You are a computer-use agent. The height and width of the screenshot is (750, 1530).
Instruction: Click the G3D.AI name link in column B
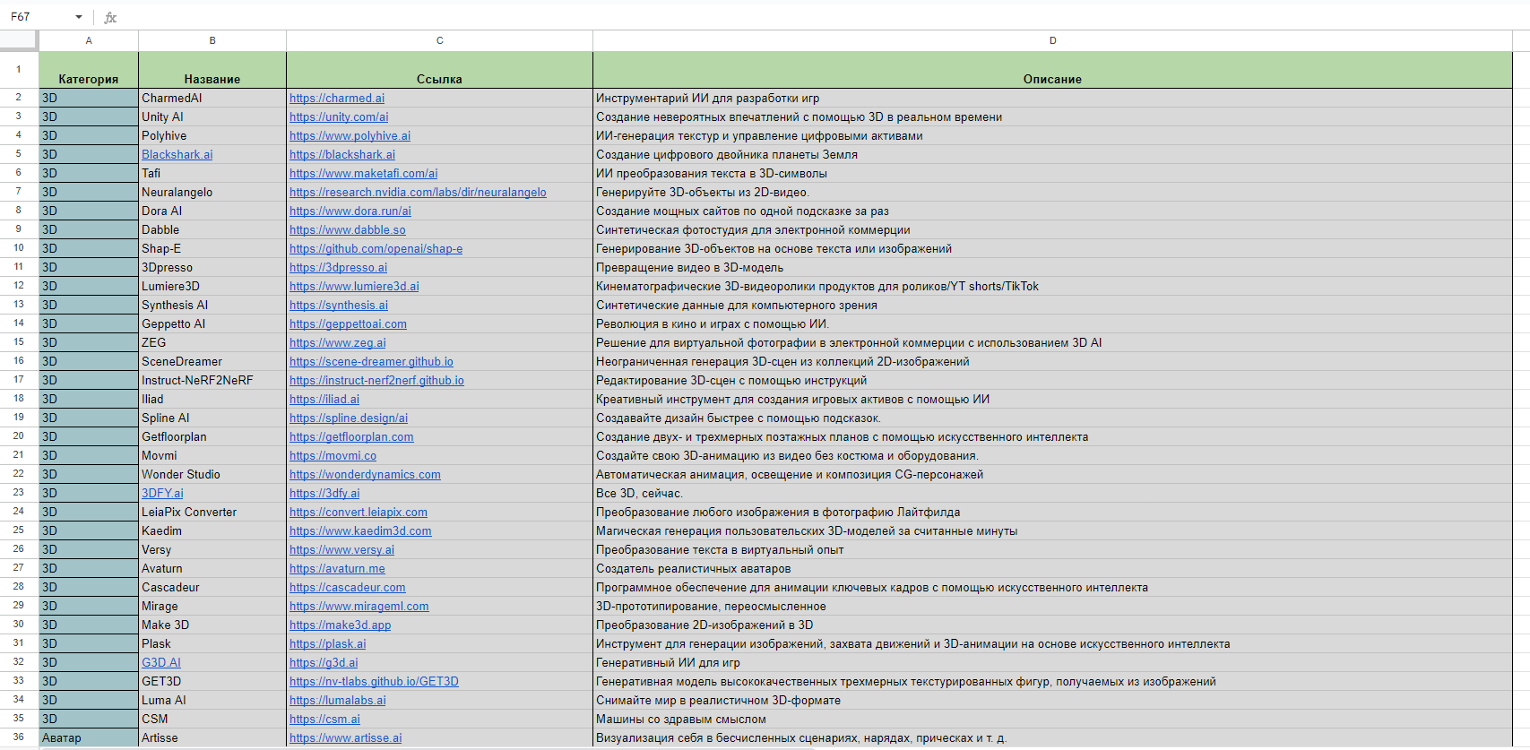click(161, 663)
